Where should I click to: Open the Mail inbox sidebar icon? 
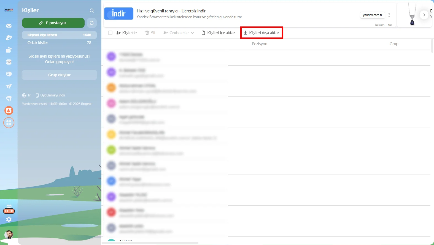tap(9, 26)
